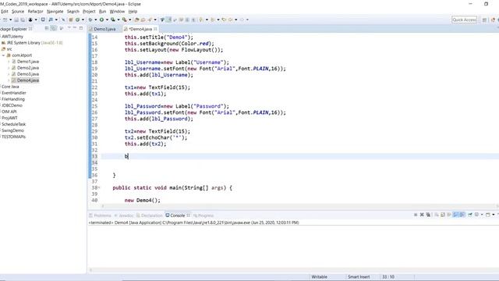
Task: Click the Save All icon in toolbar
Action: (23, 20)
